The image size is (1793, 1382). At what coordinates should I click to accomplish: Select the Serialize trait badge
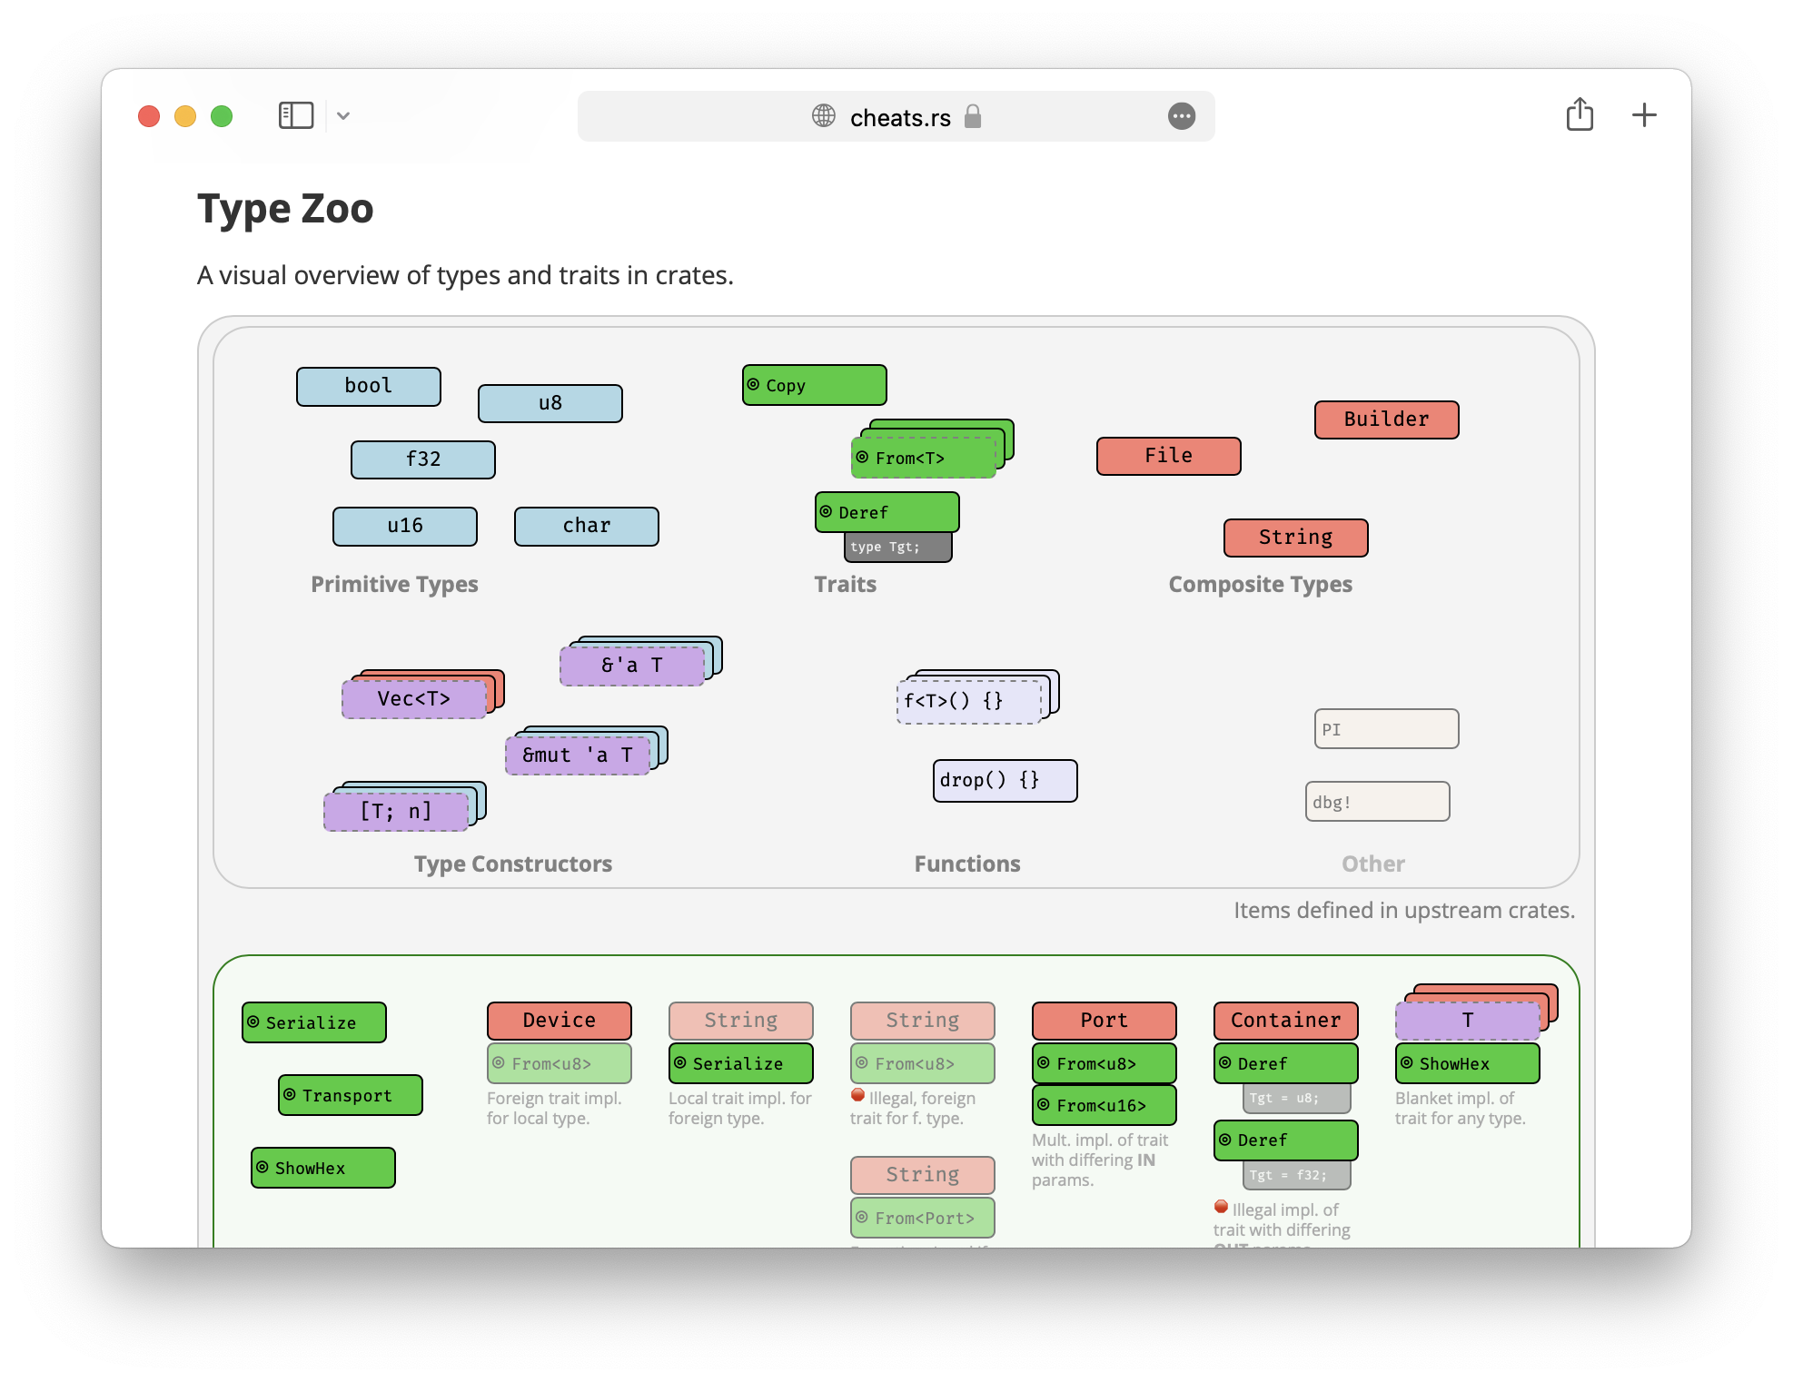313,1022
